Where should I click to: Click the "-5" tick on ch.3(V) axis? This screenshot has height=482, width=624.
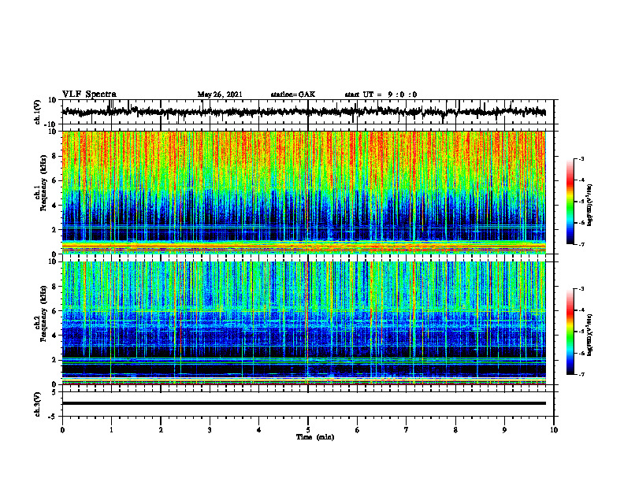pos(52,417)
